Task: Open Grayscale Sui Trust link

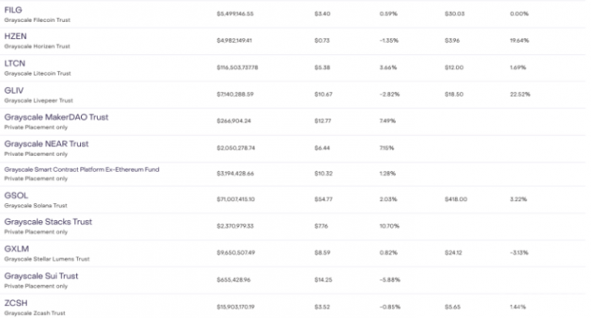Action: [41, 276]
